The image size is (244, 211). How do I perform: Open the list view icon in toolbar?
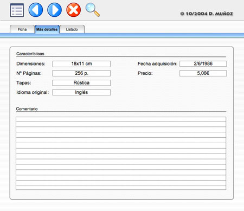(x=17, y=10)
